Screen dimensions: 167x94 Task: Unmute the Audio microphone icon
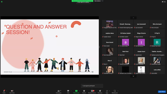[x=4, y=91]
